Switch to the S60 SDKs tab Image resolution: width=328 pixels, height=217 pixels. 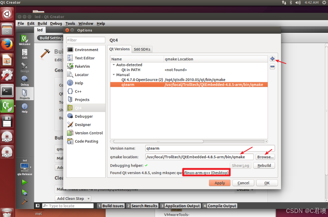click(142, 49)
